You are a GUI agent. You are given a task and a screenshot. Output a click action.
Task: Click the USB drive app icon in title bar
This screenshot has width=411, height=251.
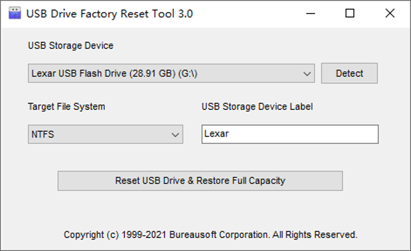coord(14,13)
